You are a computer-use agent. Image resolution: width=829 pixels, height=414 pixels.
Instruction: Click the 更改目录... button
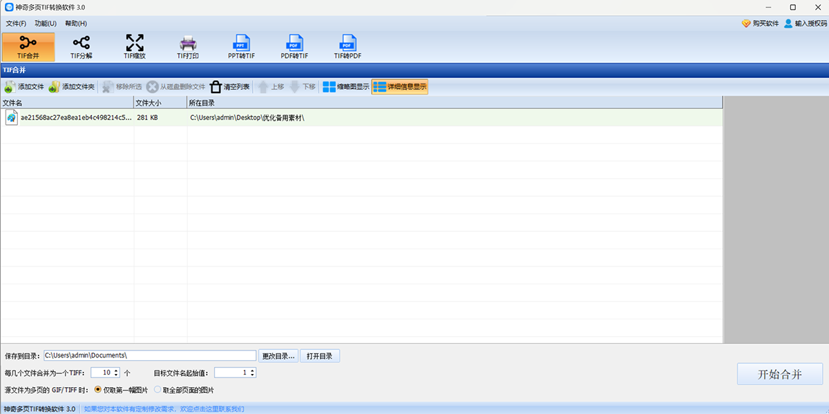click(279, 356)
